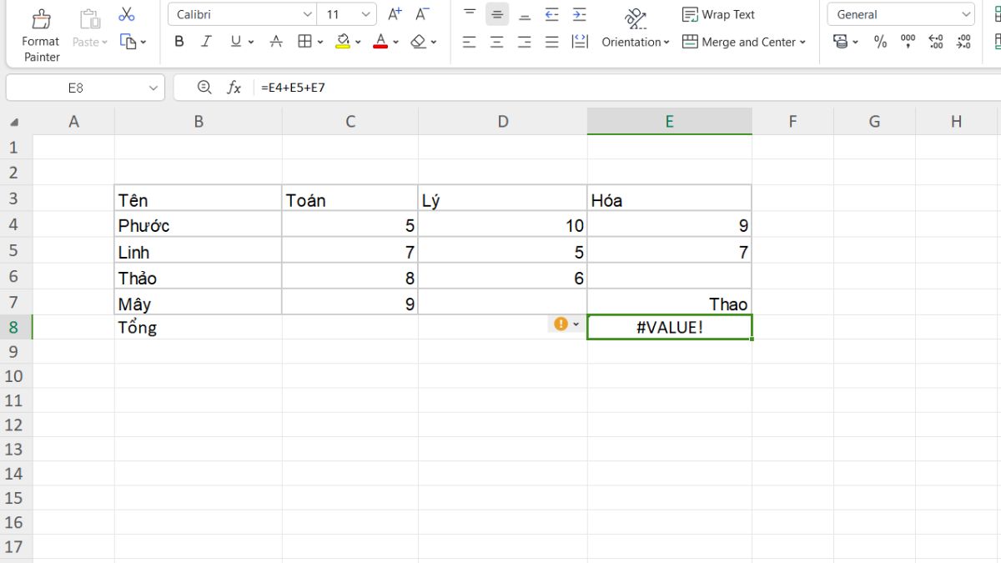Apply the red font color swatch
Viewport: 1001px width, 563px height.
coord(380,42)
